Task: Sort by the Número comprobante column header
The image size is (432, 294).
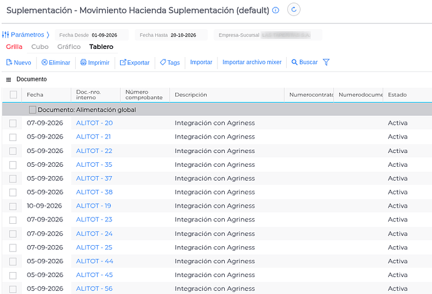Action: (x=144, y=95)
